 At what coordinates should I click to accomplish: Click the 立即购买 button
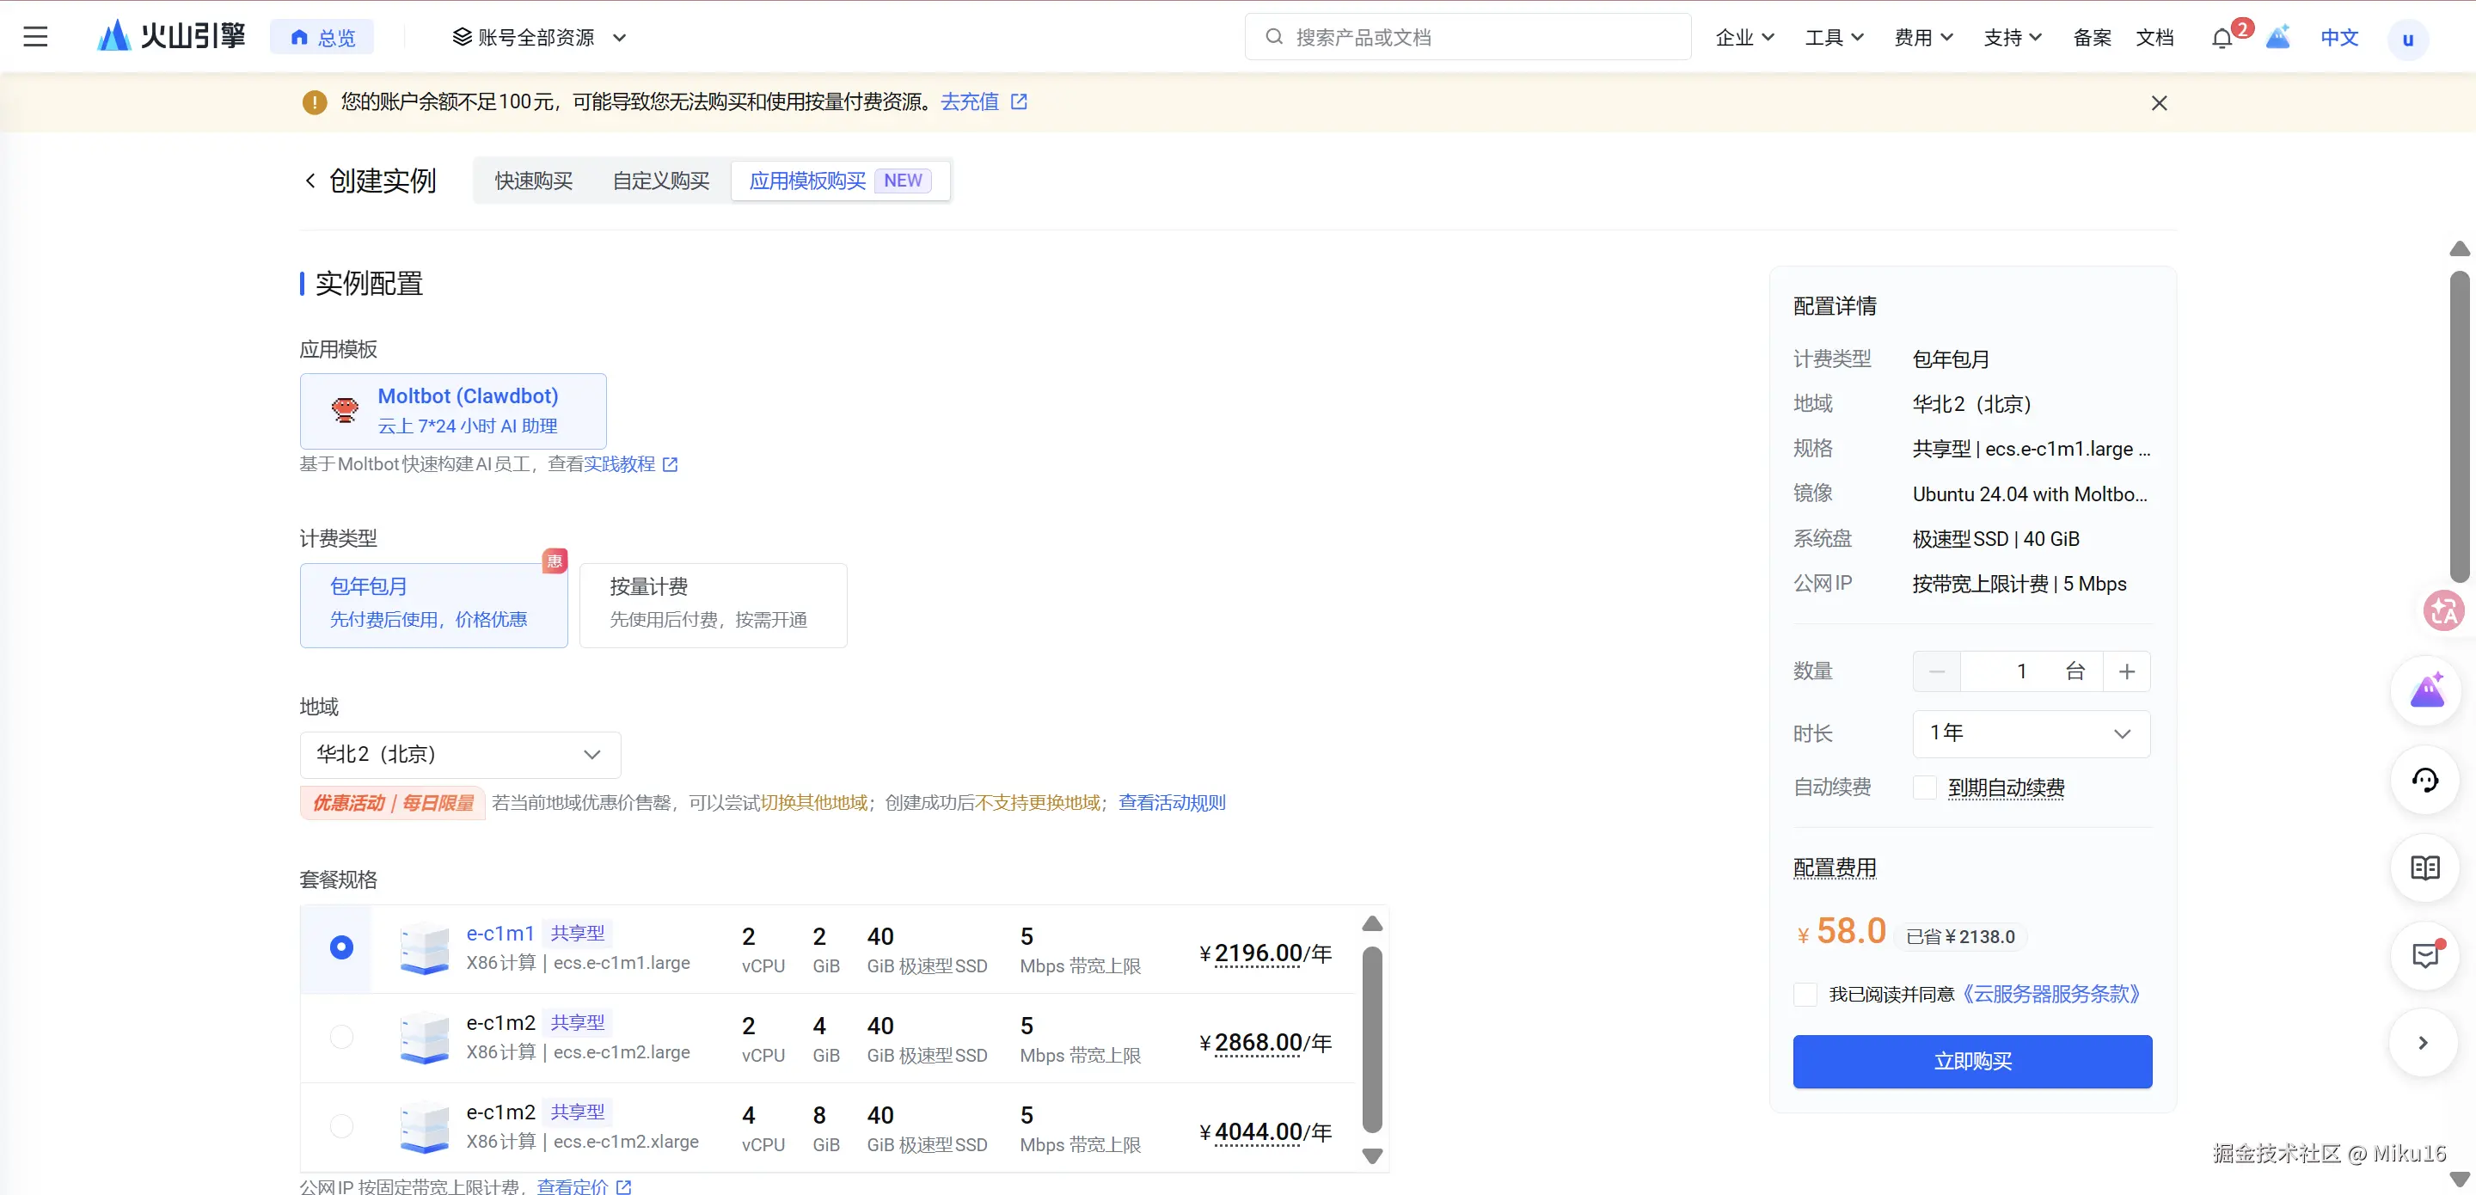click(1971, 1062)
